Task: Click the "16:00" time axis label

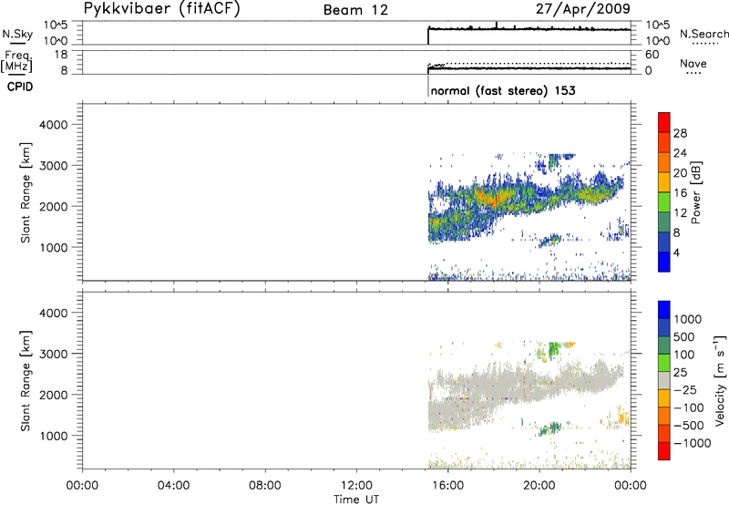Action: (447, 486)
